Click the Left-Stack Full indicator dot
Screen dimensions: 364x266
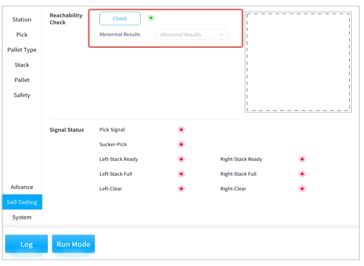tap(181, 174)
